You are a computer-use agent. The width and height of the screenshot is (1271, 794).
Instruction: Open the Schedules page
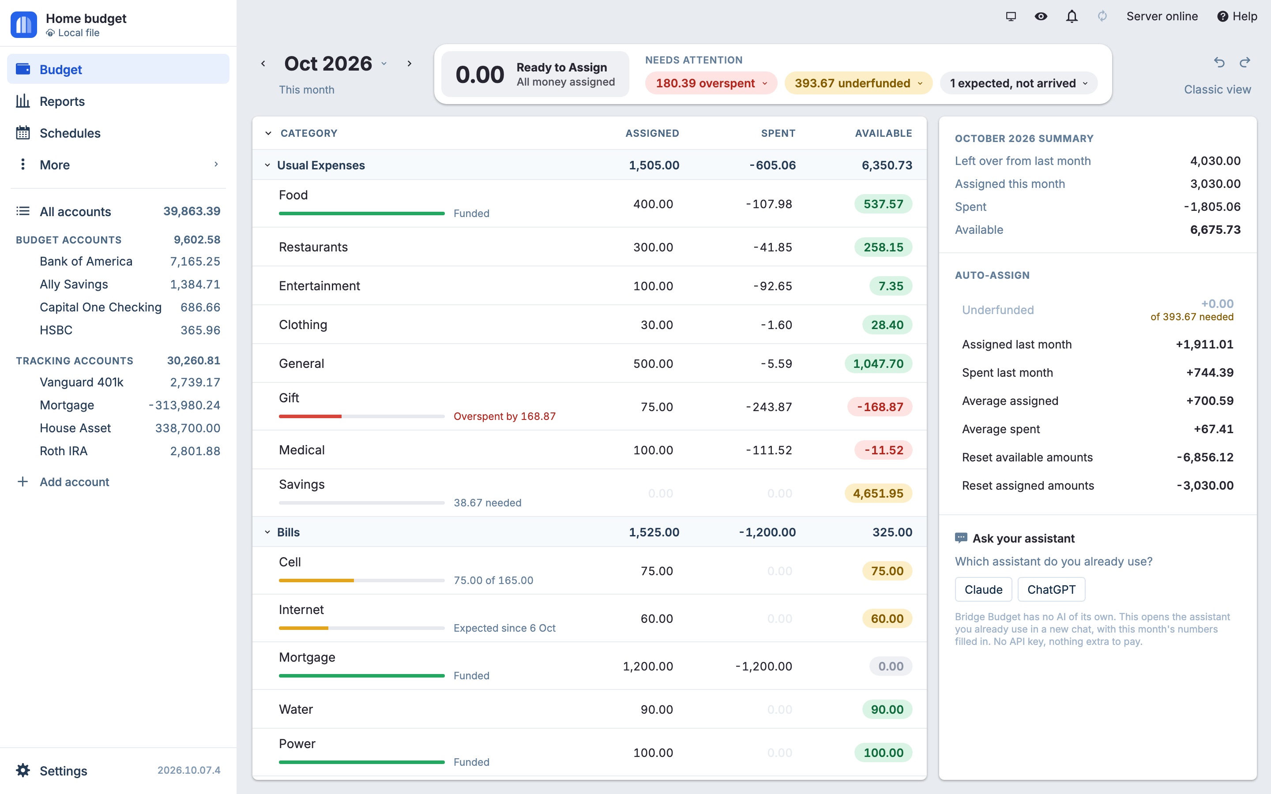tap(118, 133)
